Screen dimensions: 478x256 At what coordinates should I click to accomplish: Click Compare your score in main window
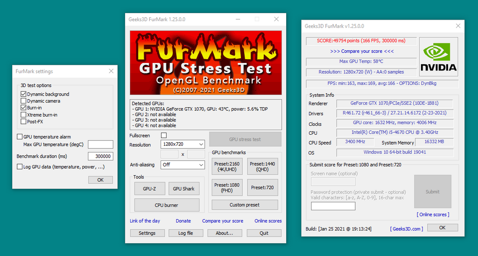(x=223, y=221)
